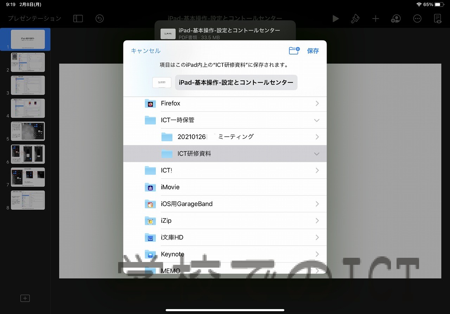
Task: Select the ICT研修資料 folder row
Action: point(225,153)
